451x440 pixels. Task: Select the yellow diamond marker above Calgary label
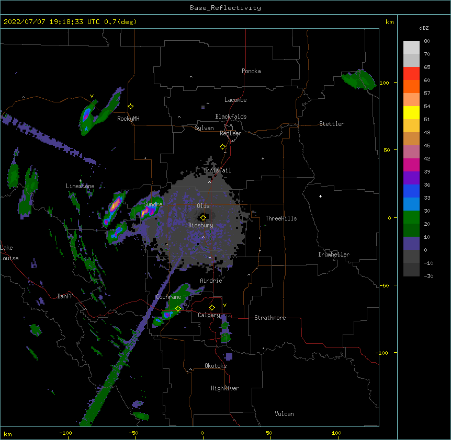pos(212,308)
